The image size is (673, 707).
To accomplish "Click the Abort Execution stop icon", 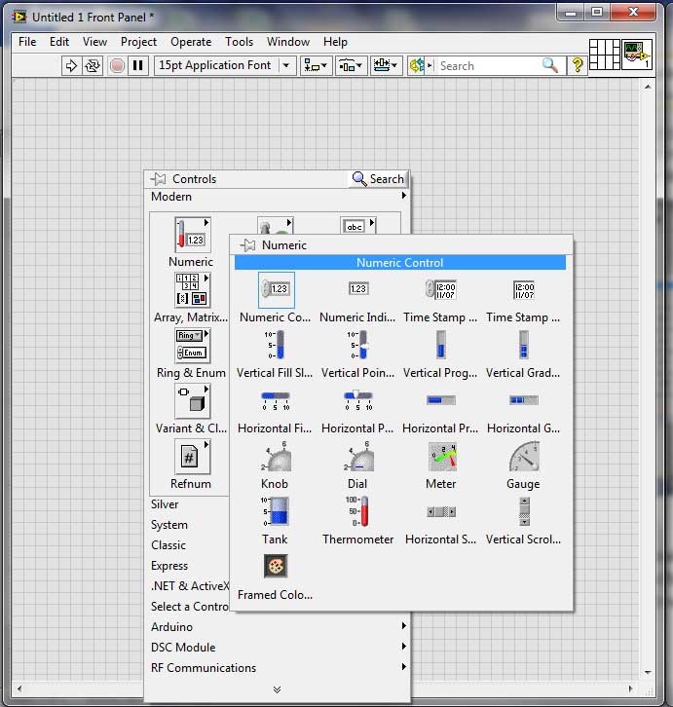I will 117,65.
